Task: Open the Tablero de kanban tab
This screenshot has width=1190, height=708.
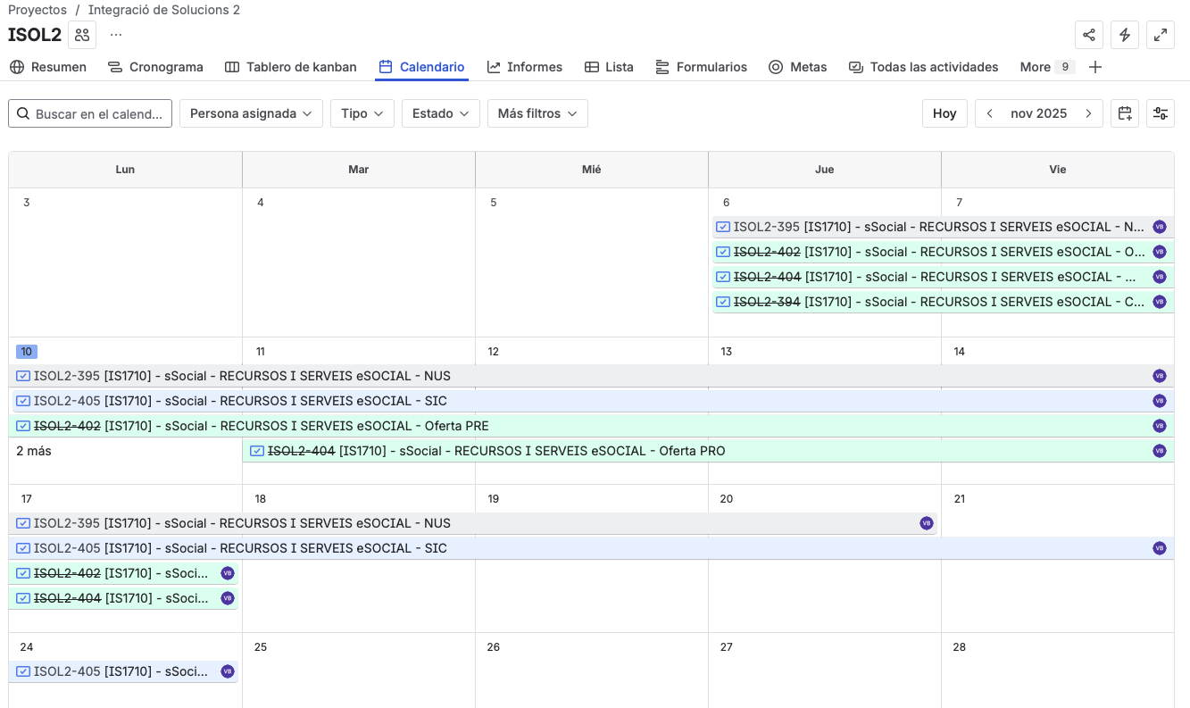Action: [291, 67]
